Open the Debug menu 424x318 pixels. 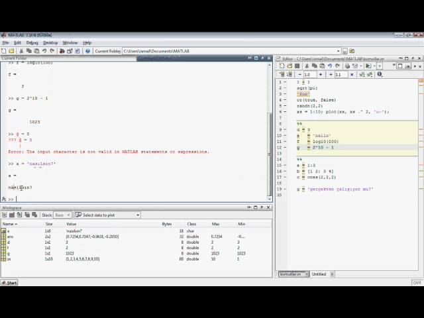(32, 42)
